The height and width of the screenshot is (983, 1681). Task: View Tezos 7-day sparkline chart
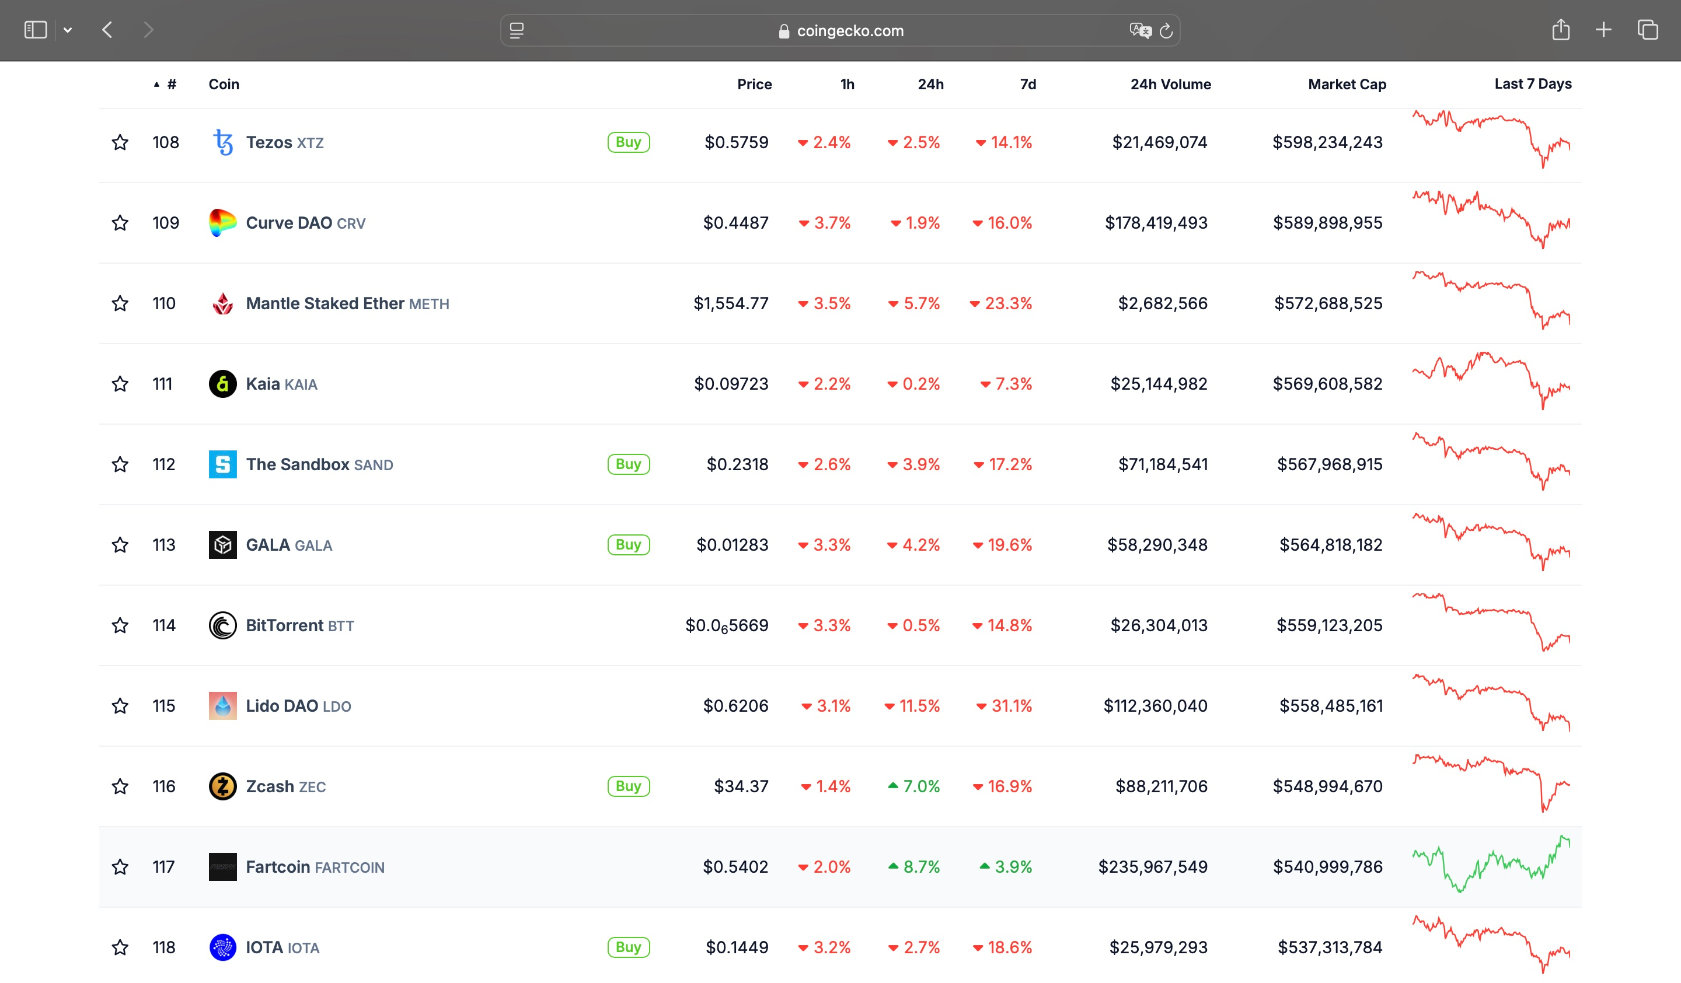click(1491, 139)
